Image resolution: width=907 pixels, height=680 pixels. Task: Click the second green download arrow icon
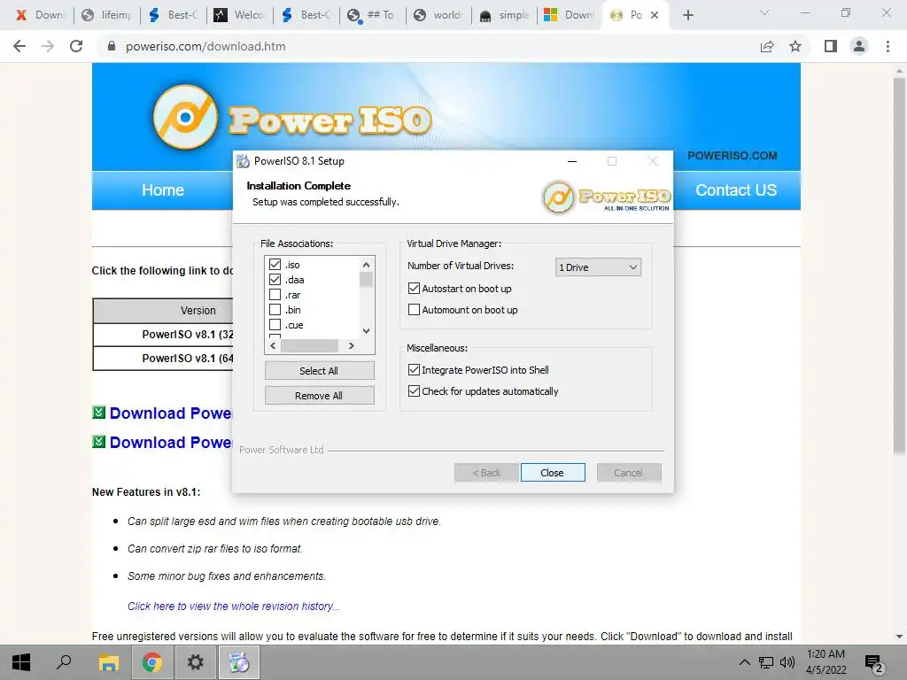click(x=99, y=442)
